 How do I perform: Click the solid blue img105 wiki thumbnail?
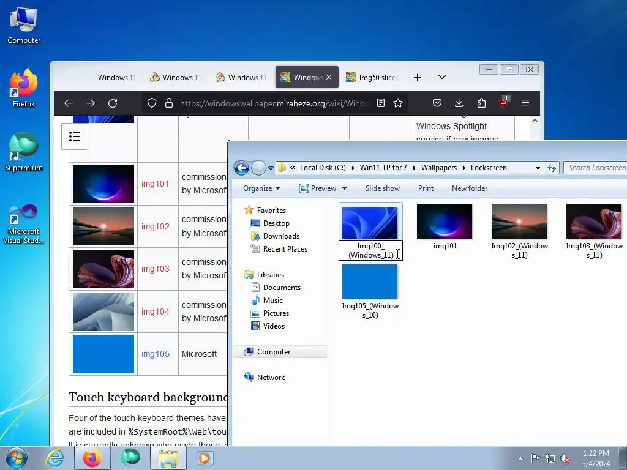coord(103,354)
